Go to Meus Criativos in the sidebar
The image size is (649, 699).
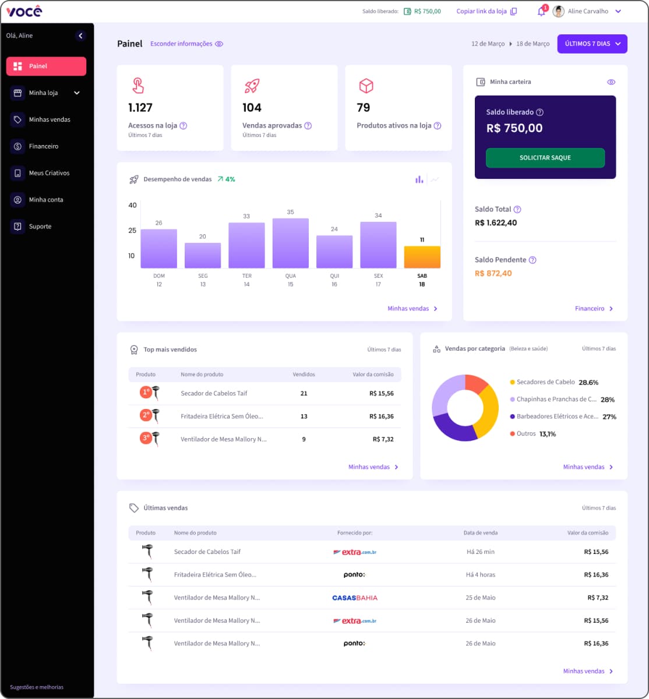coord(49,173)
